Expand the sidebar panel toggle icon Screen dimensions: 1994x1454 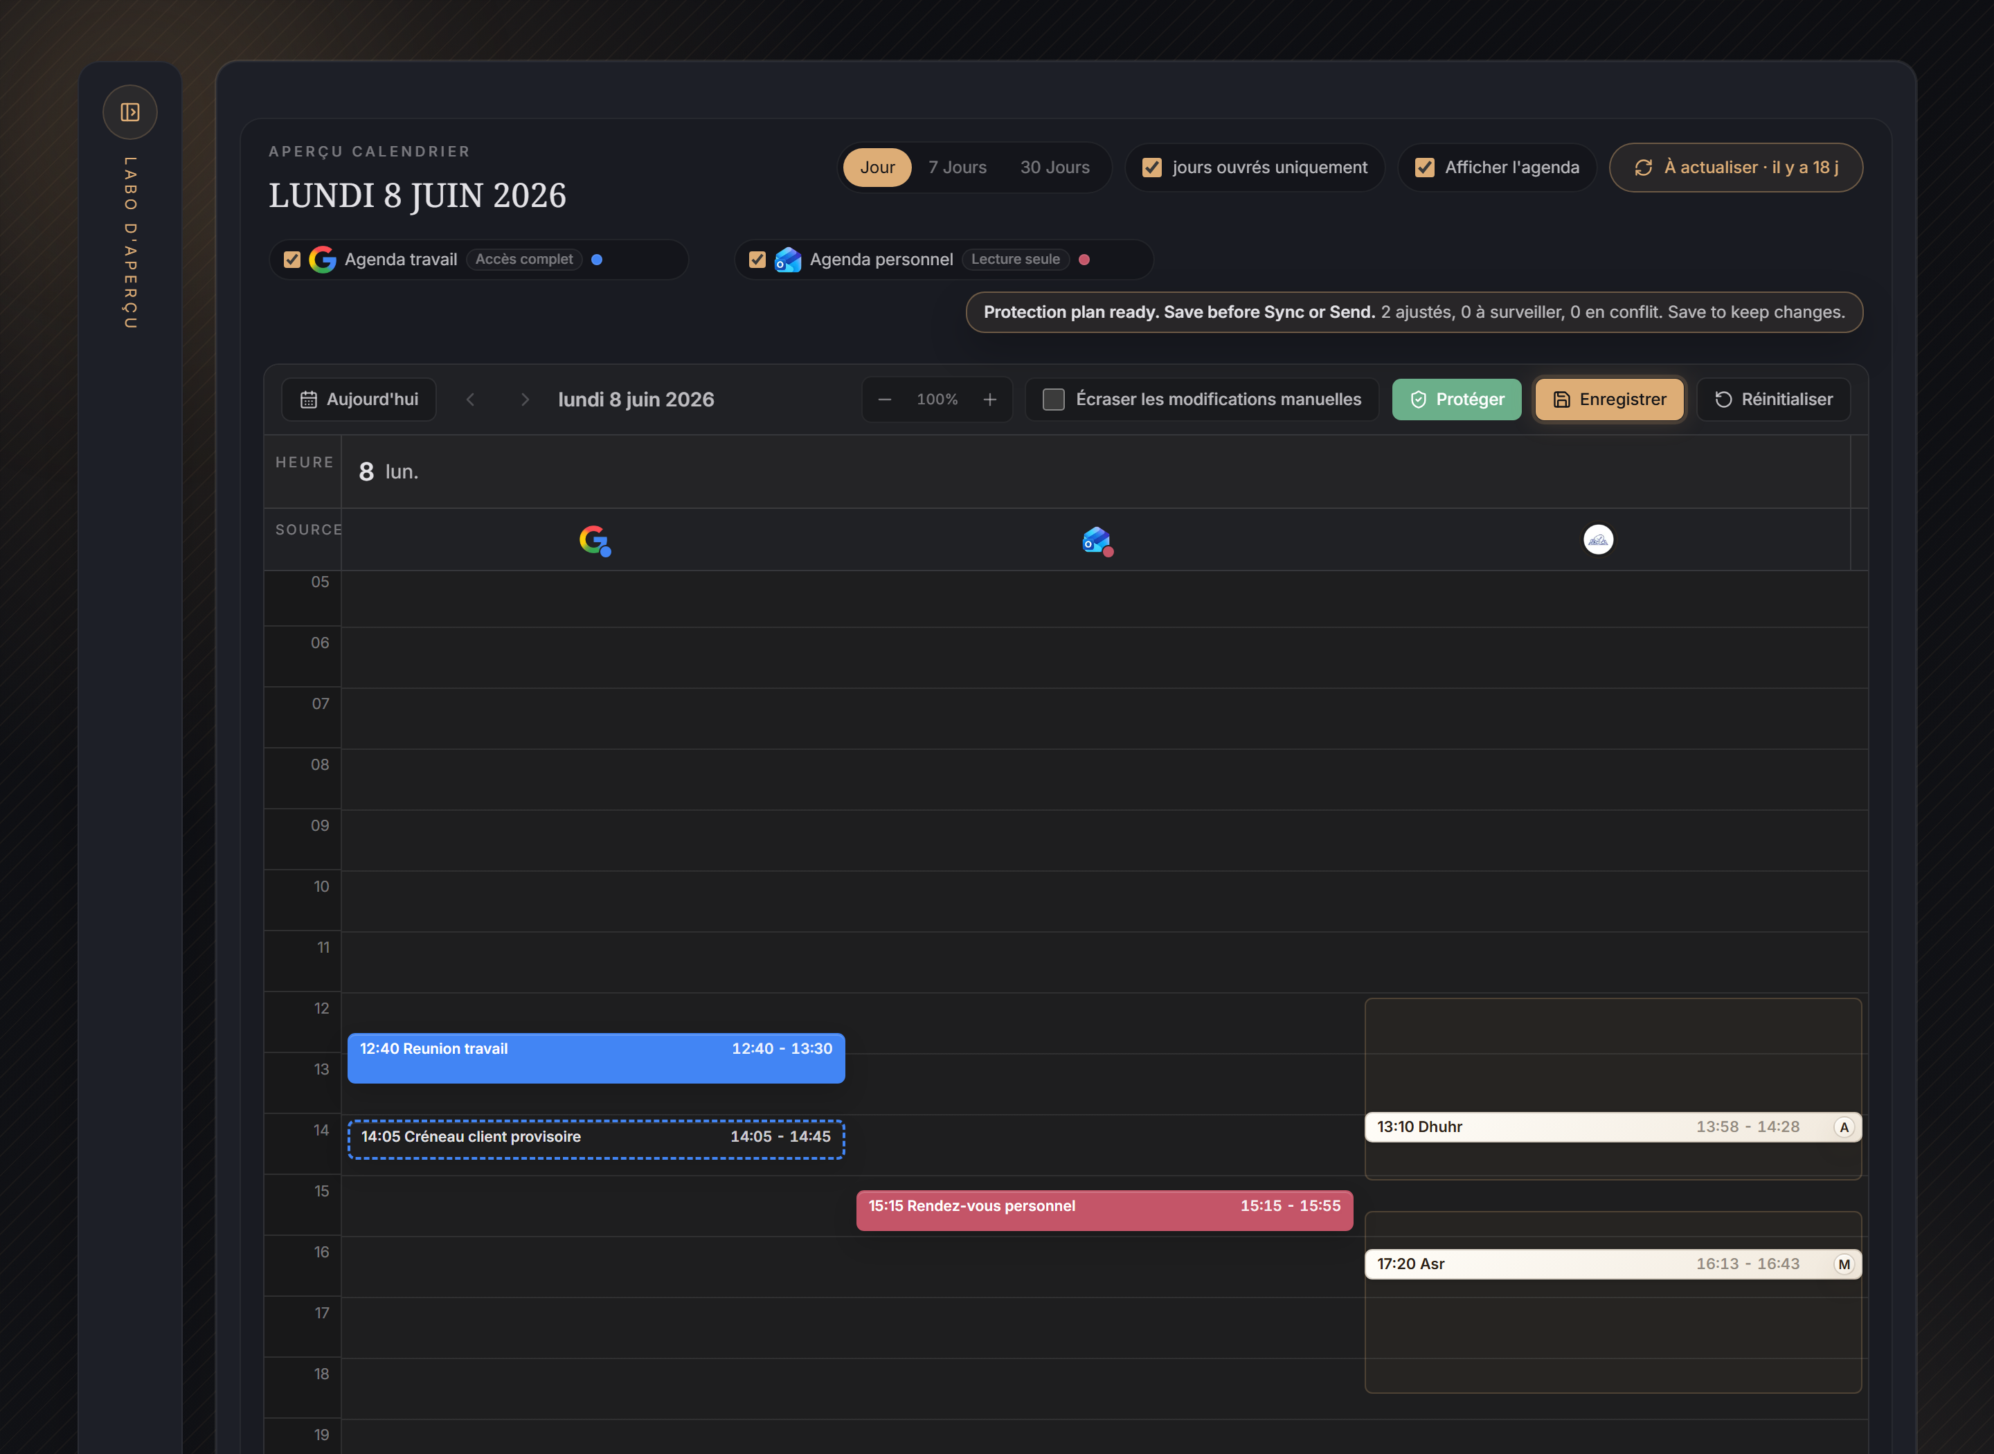(130, 111)
